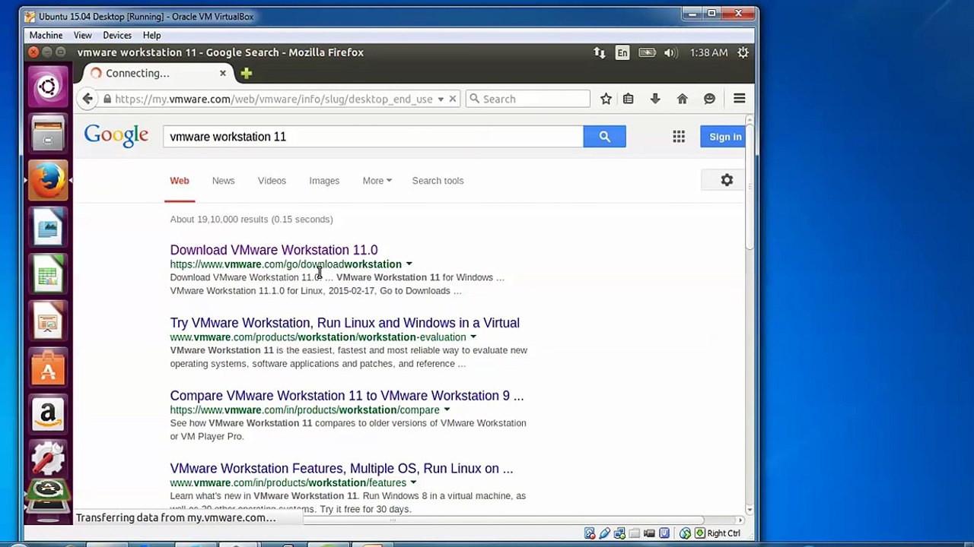Open new Firefox tab plus icon

(x=246, y=74)
